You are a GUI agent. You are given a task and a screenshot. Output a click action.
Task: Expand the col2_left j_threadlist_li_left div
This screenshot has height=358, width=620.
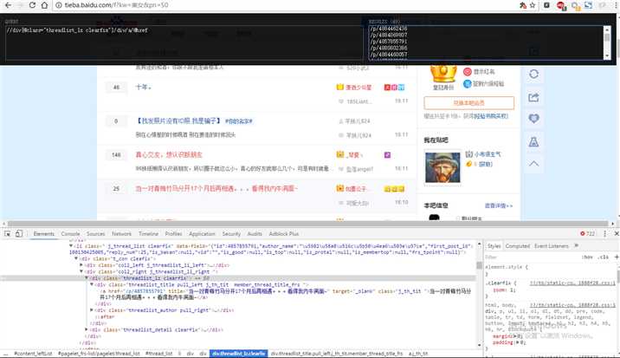(x=81, y=265)
